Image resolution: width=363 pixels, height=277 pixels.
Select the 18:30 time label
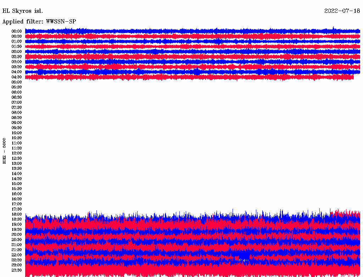[x=17, y=219]
